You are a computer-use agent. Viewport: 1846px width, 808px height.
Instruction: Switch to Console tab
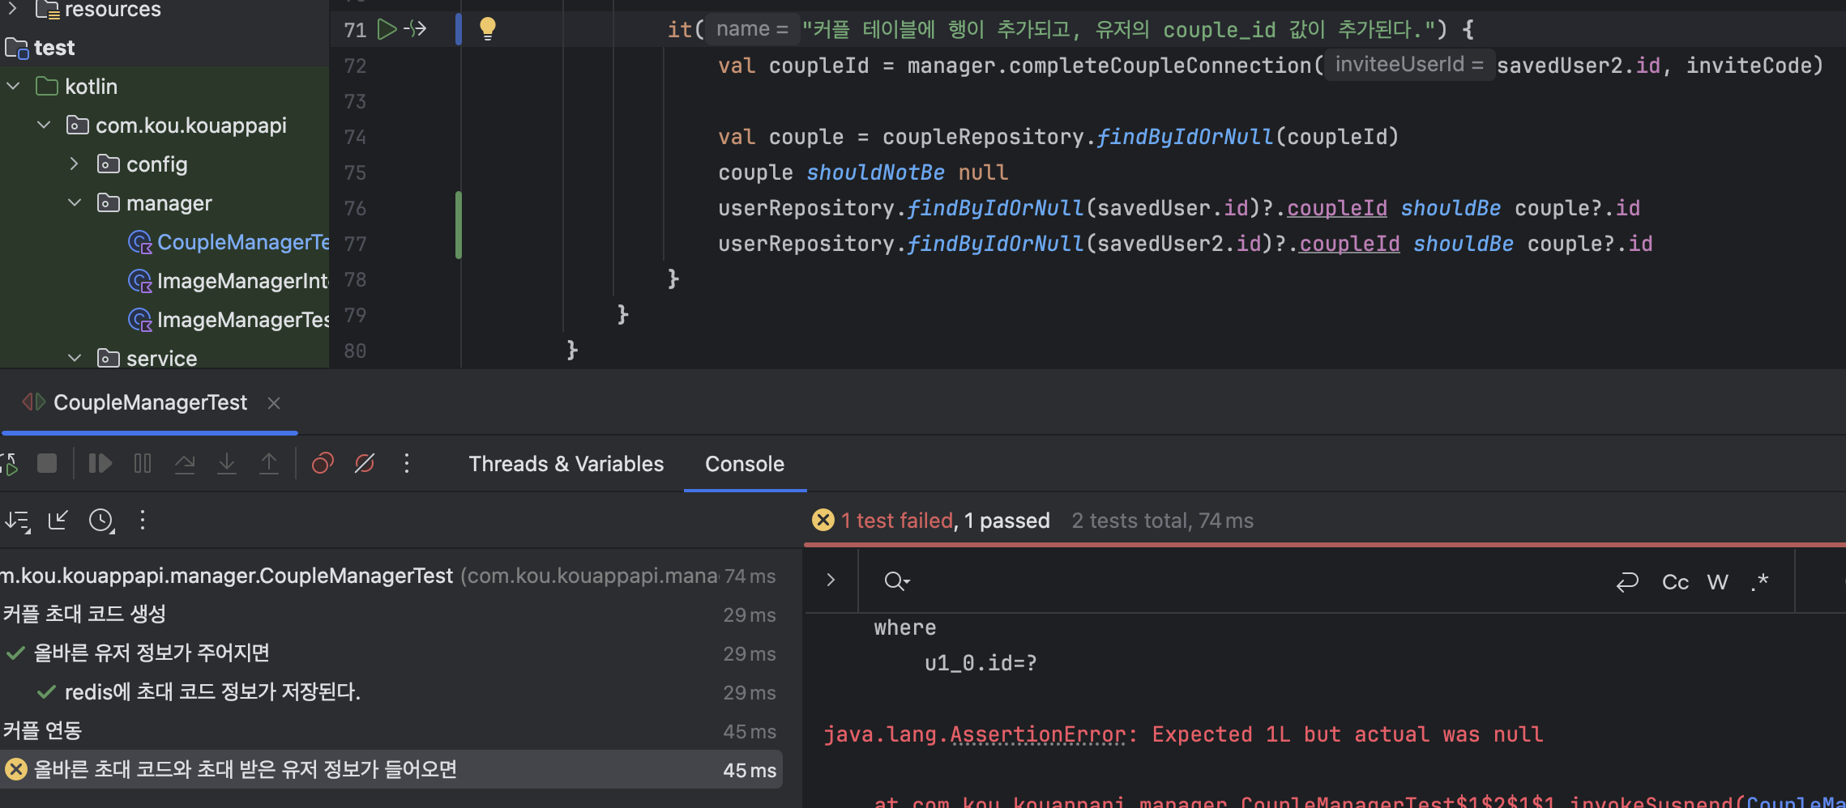pyautogui.click(x=745, y=464)
